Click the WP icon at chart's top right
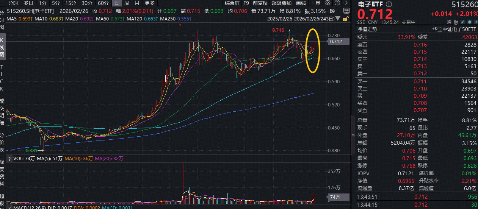This screenshot has height=209, width=478. [x=346, y=11]
